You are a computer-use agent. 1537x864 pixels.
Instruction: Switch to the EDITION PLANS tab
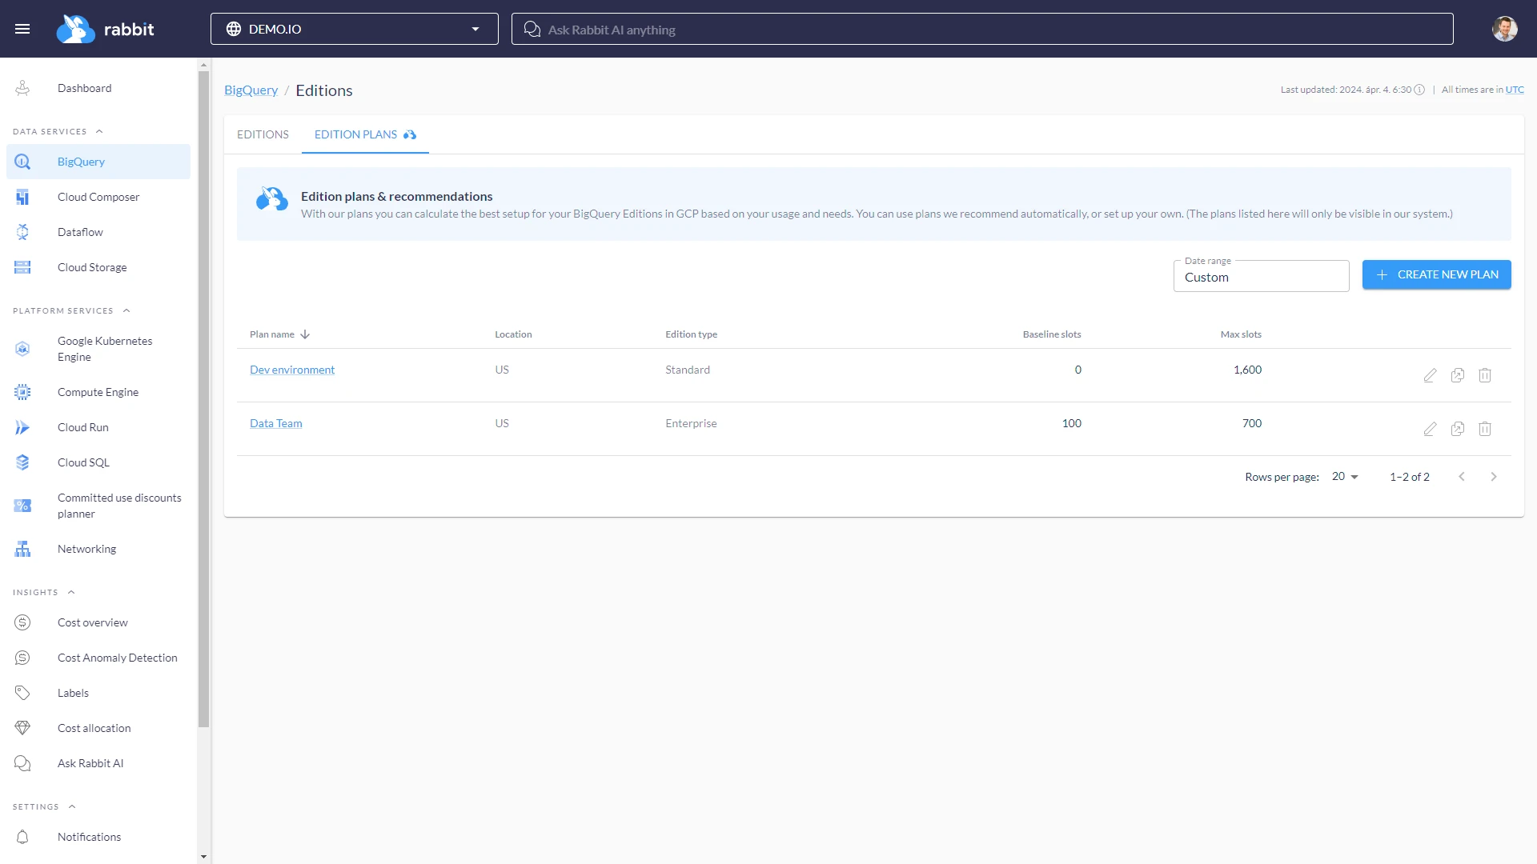click(355, 134)
